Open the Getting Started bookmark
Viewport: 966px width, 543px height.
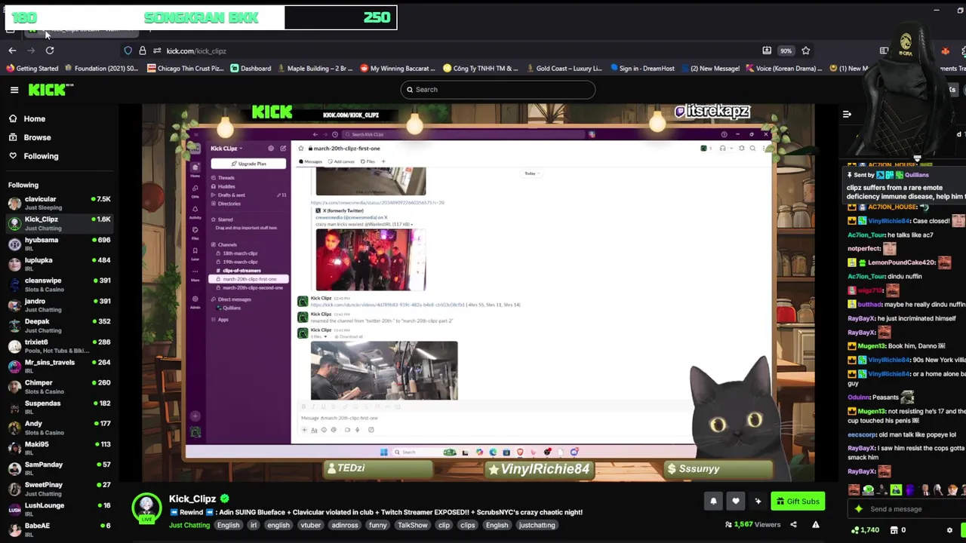32,69
